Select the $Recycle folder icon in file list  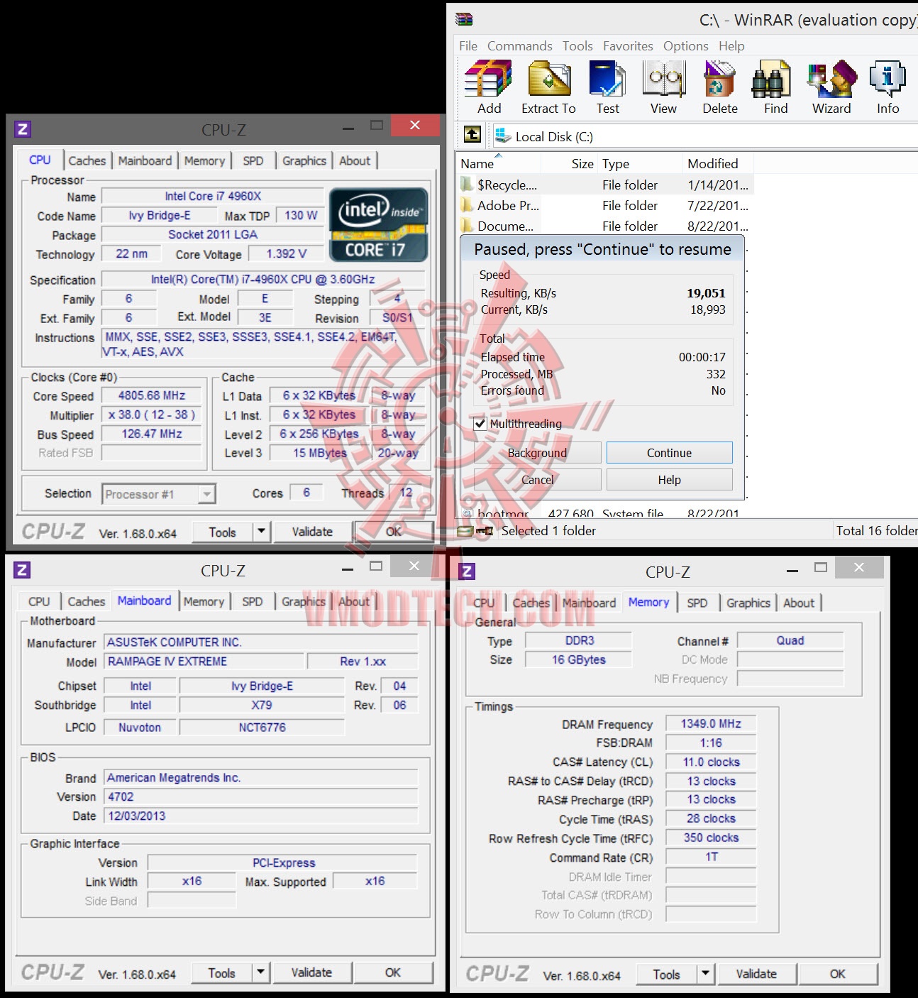[x=467, y=185]
